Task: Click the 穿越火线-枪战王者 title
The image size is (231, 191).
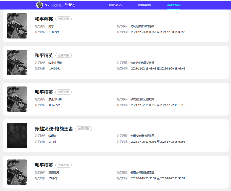Action: click(54, 129)
